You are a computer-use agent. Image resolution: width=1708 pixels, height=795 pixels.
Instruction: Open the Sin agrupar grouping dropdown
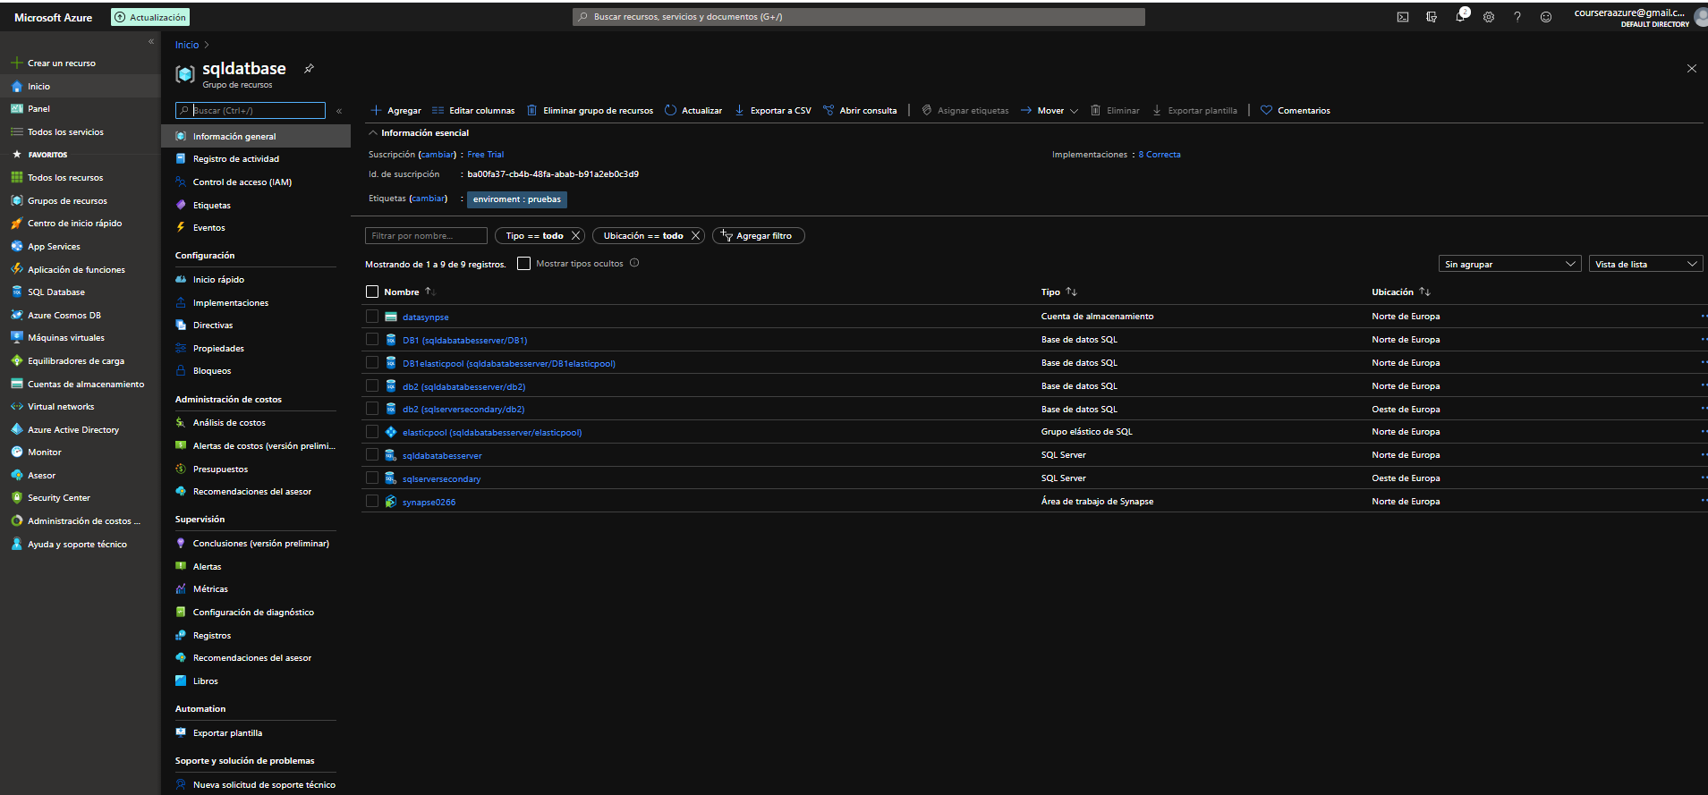click(1509, 264)
